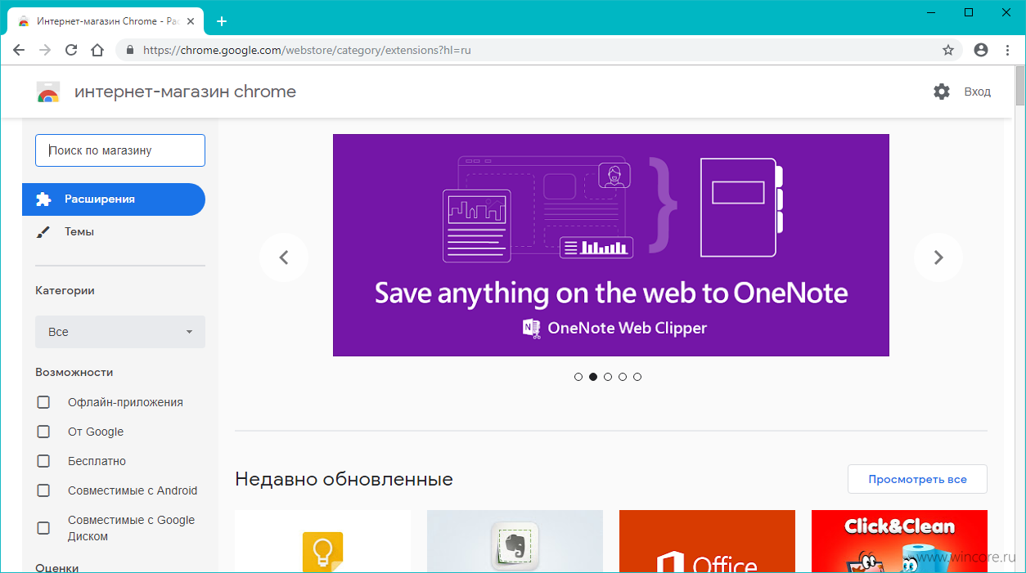Open store settings gear icon

(x=942, y=92)
